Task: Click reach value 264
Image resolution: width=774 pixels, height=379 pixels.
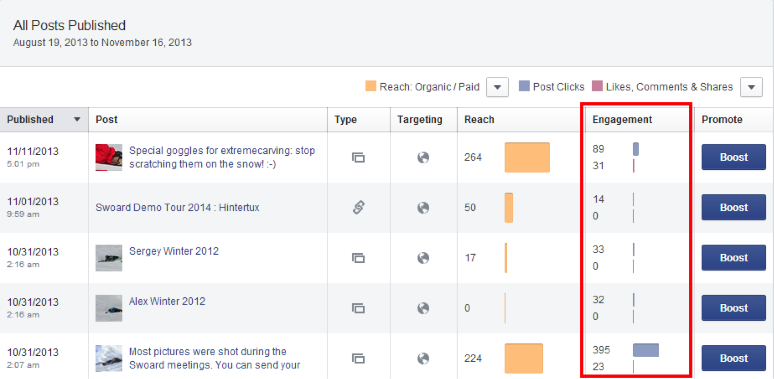Action: (473, 157)
